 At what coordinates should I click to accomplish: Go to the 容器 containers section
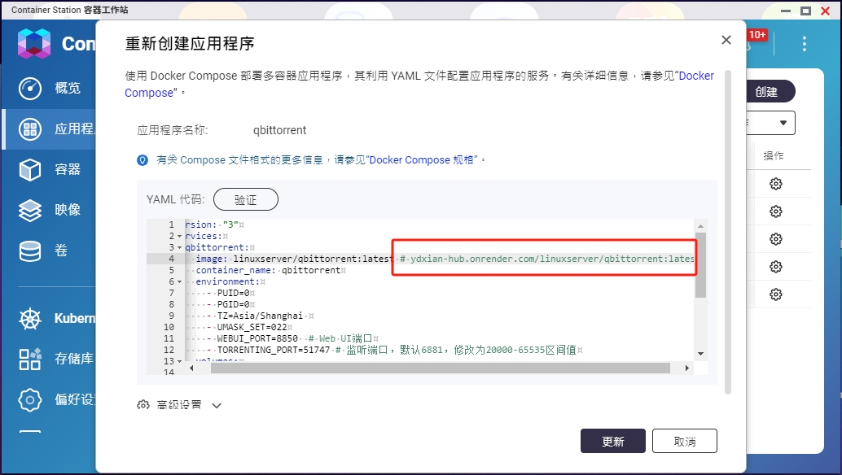point(49,170)
